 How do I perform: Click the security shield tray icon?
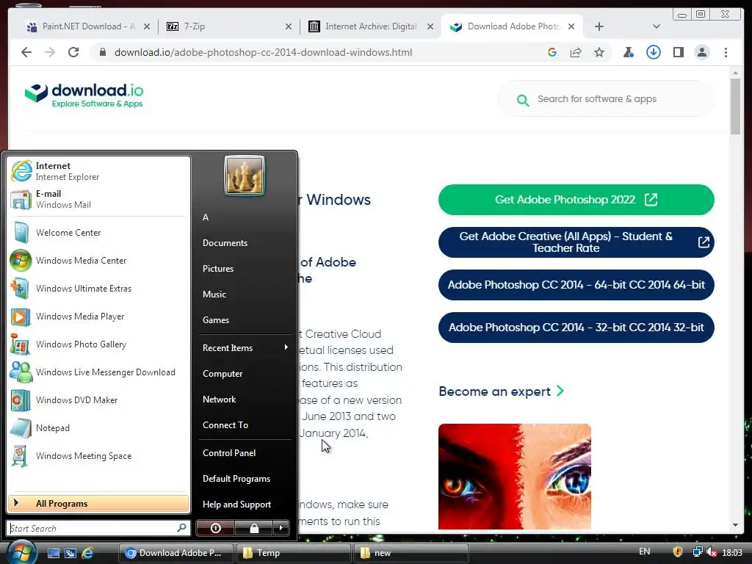678,552
